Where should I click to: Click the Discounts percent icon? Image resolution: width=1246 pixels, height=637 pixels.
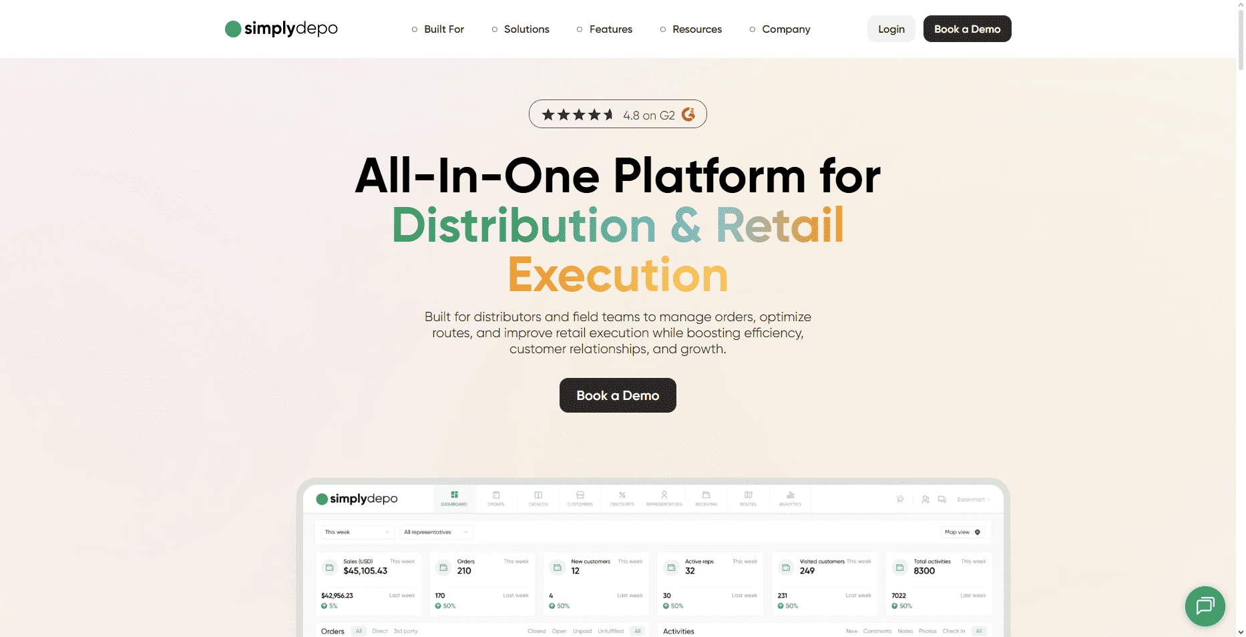[x=622, y=499]
